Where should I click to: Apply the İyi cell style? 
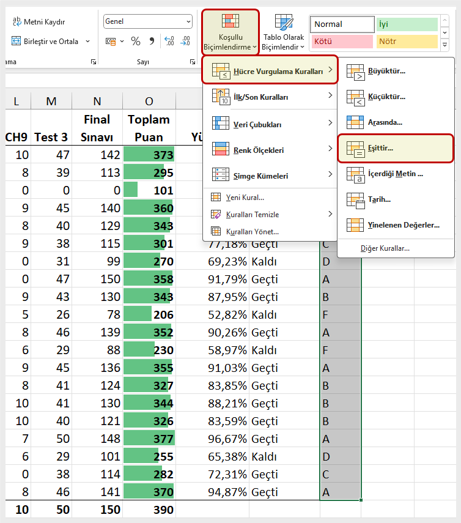pos(407,24)
